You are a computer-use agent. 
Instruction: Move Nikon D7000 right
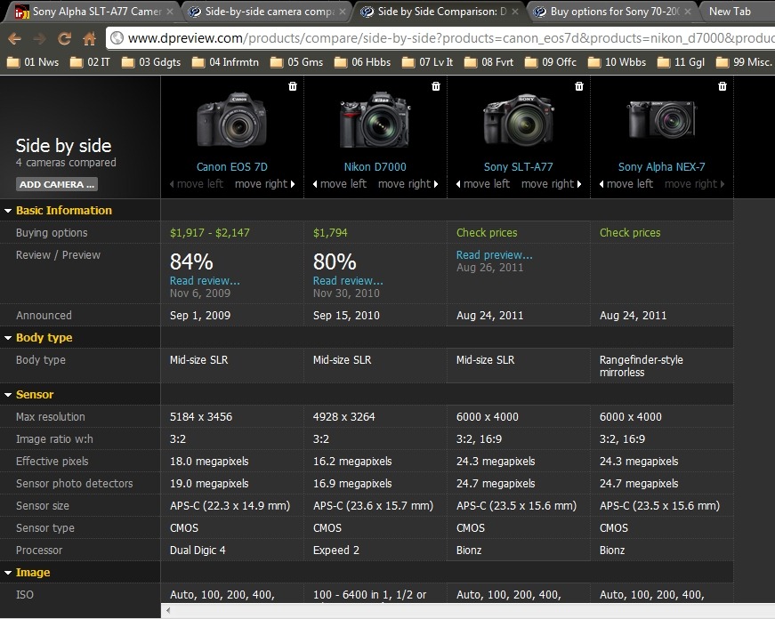(408, 184)
